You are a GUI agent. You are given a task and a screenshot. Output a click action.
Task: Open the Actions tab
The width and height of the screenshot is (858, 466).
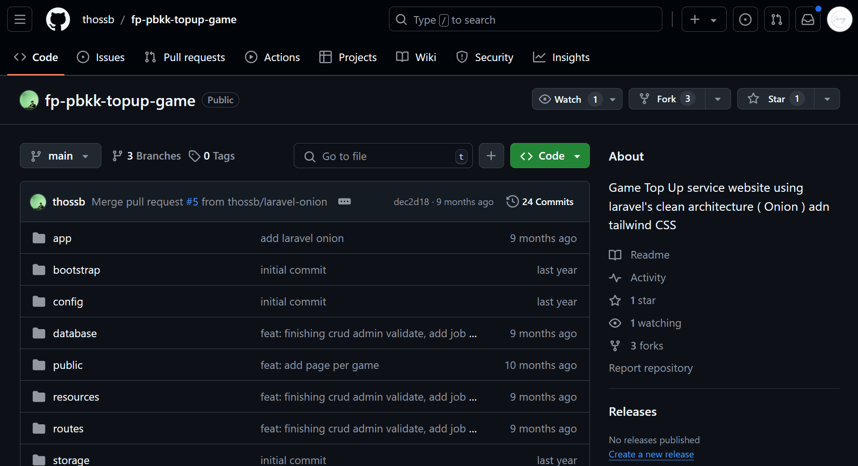(272, 57)
